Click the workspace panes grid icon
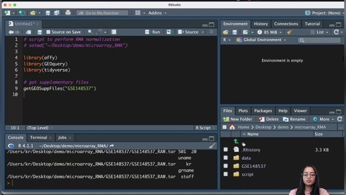The height and width of the screenshot is (195, 346). point(138,13)
